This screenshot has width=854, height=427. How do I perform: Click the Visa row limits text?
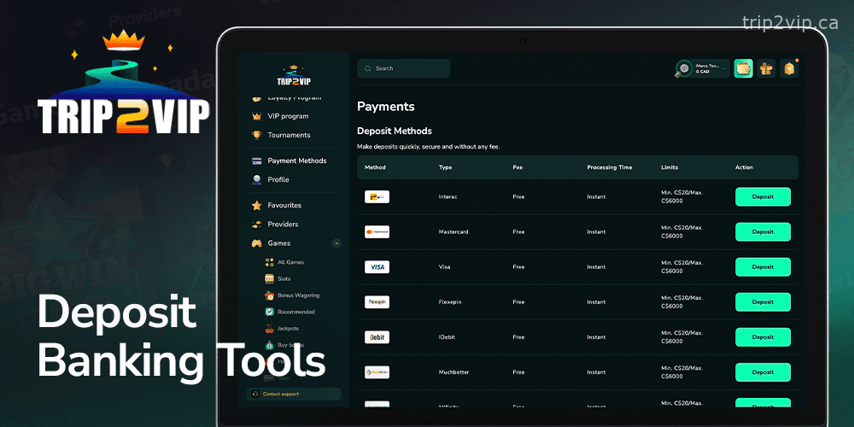pyautogui.click(x=681, y=266)
